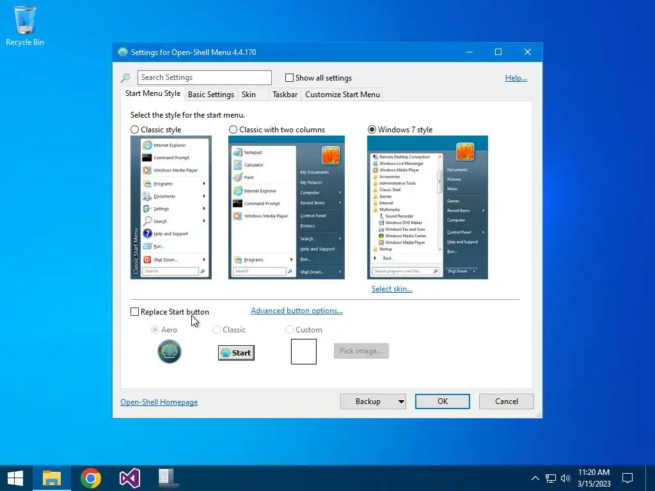Click the Open-Shell title bar shell icon

[122, 52]
